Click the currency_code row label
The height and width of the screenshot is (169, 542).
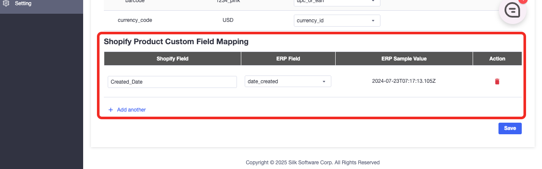click(135, 20)
